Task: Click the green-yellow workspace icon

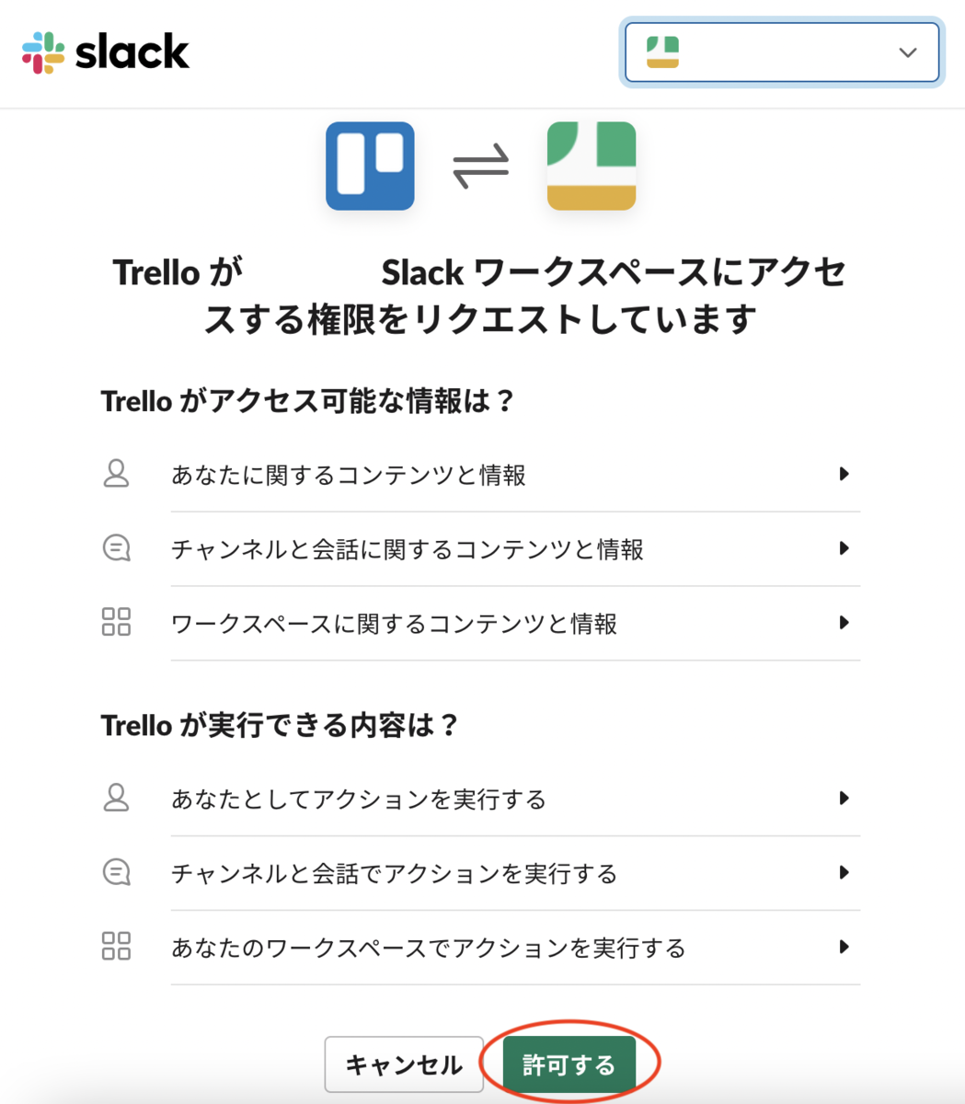Action: [x=592, y=167]
